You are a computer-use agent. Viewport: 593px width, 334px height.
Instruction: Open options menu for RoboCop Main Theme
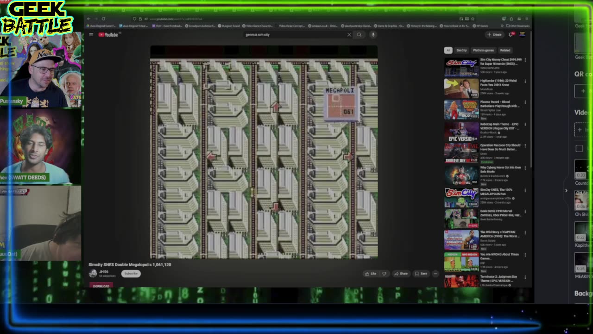click(x=525, y=125)
